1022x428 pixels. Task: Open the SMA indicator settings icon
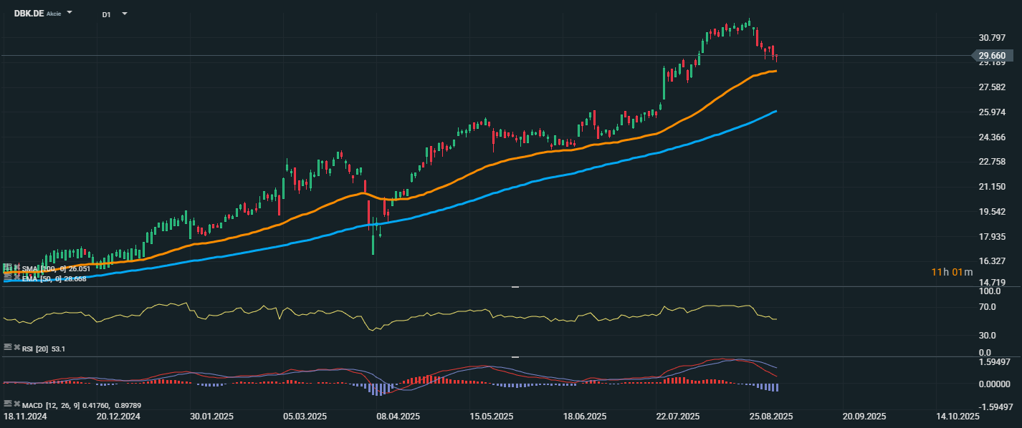coord(7,268)
